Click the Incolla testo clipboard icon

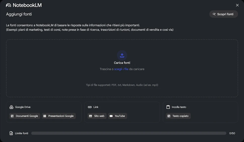coord(168,107)
